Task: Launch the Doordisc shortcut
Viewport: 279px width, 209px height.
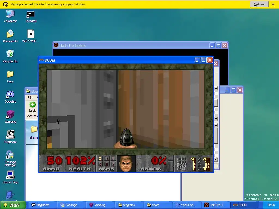Action: (10, 97)
